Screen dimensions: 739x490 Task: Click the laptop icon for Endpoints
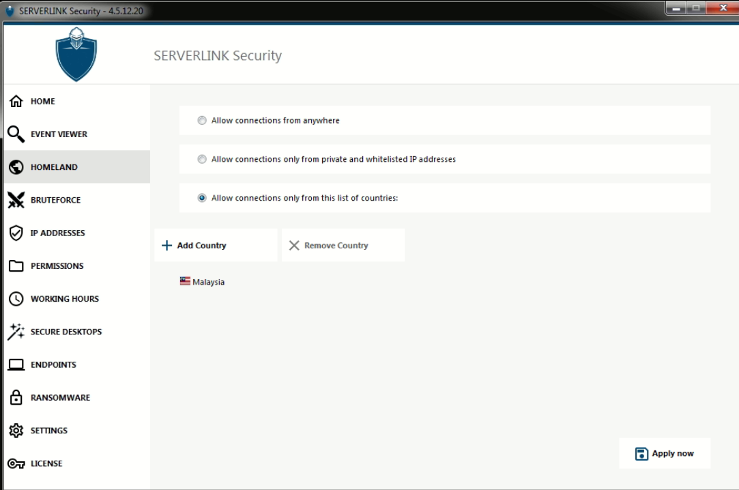point(16,365)
